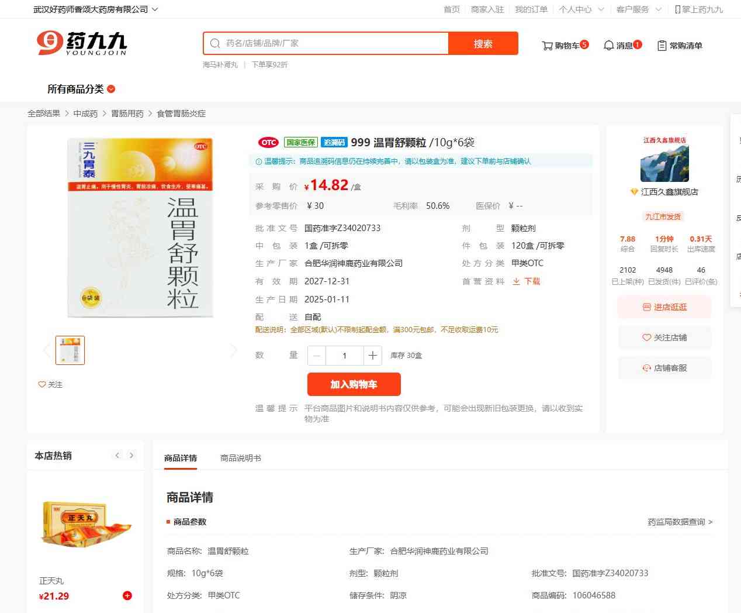
Task: Decrease quantity with minus button
Action: 317,356
